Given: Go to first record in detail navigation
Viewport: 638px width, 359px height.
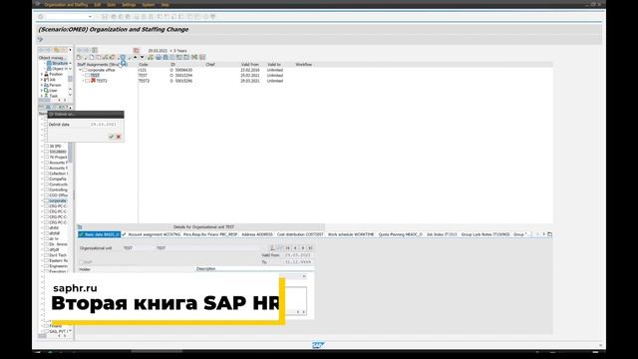Looking at the screenshot, I should pyautogui.click(x=288, y=248).
